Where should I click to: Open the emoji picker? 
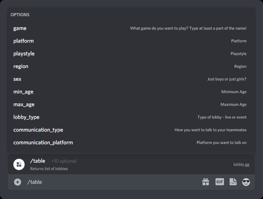click(246, 182)
